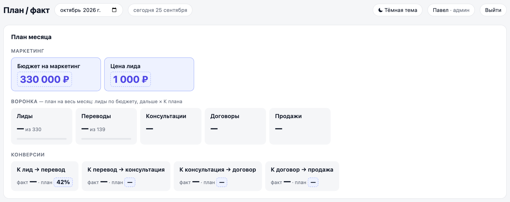
Task: Click the КОНВЕРСИИ section header
Action: 28,155
